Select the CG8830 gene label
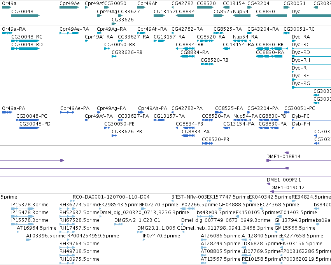 (265, 11)
